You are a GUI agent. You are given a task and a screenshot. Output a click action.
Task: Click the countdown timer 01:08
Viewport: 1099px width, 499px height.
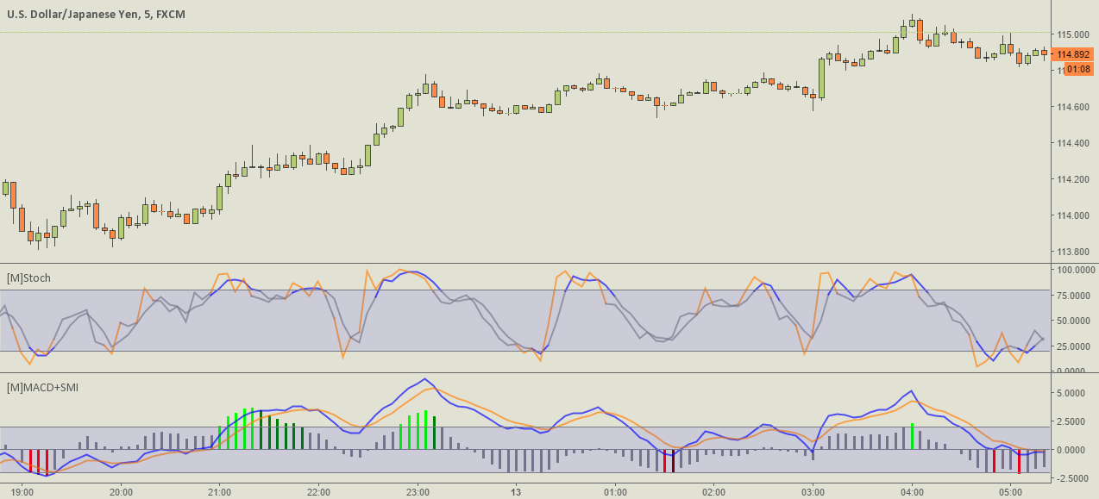pos(1078,69)
